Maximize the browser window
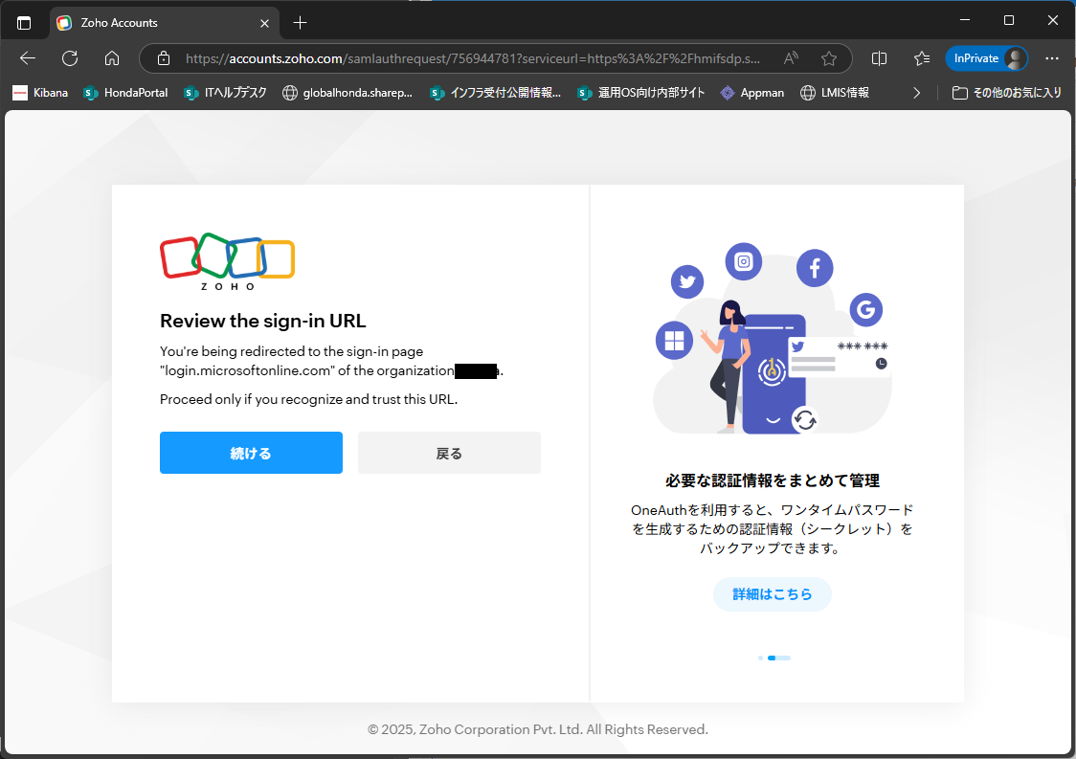This screenshot has height=759, width=1076. (x=1009, y=21)
